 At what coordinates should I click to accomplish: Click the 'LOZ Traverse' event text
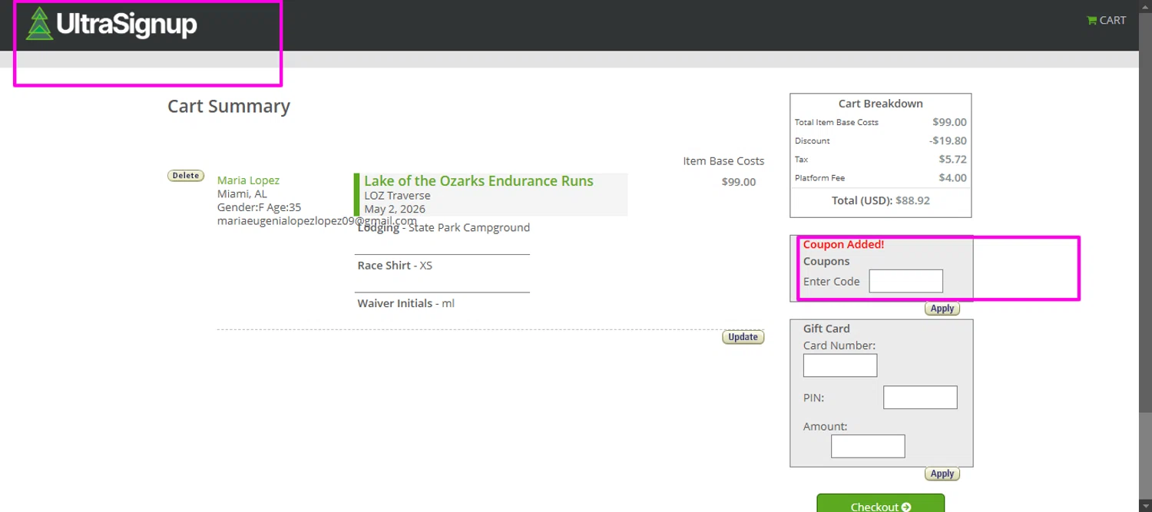pos(397,196)
